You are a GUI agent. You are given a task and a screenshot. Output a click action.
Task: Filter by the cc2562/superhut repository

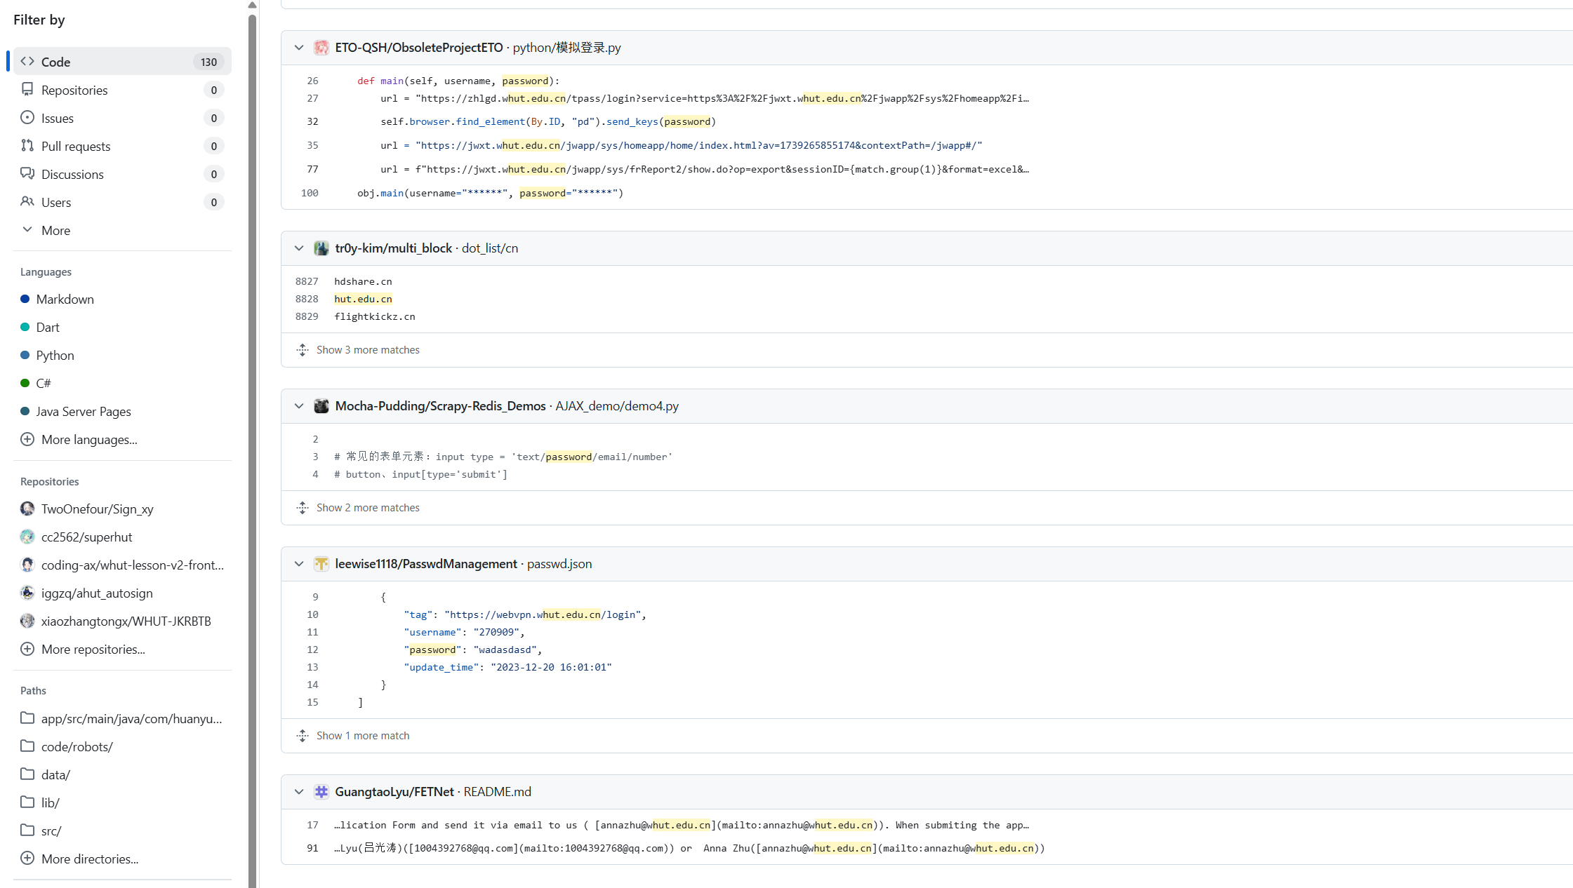click(86, 537)
